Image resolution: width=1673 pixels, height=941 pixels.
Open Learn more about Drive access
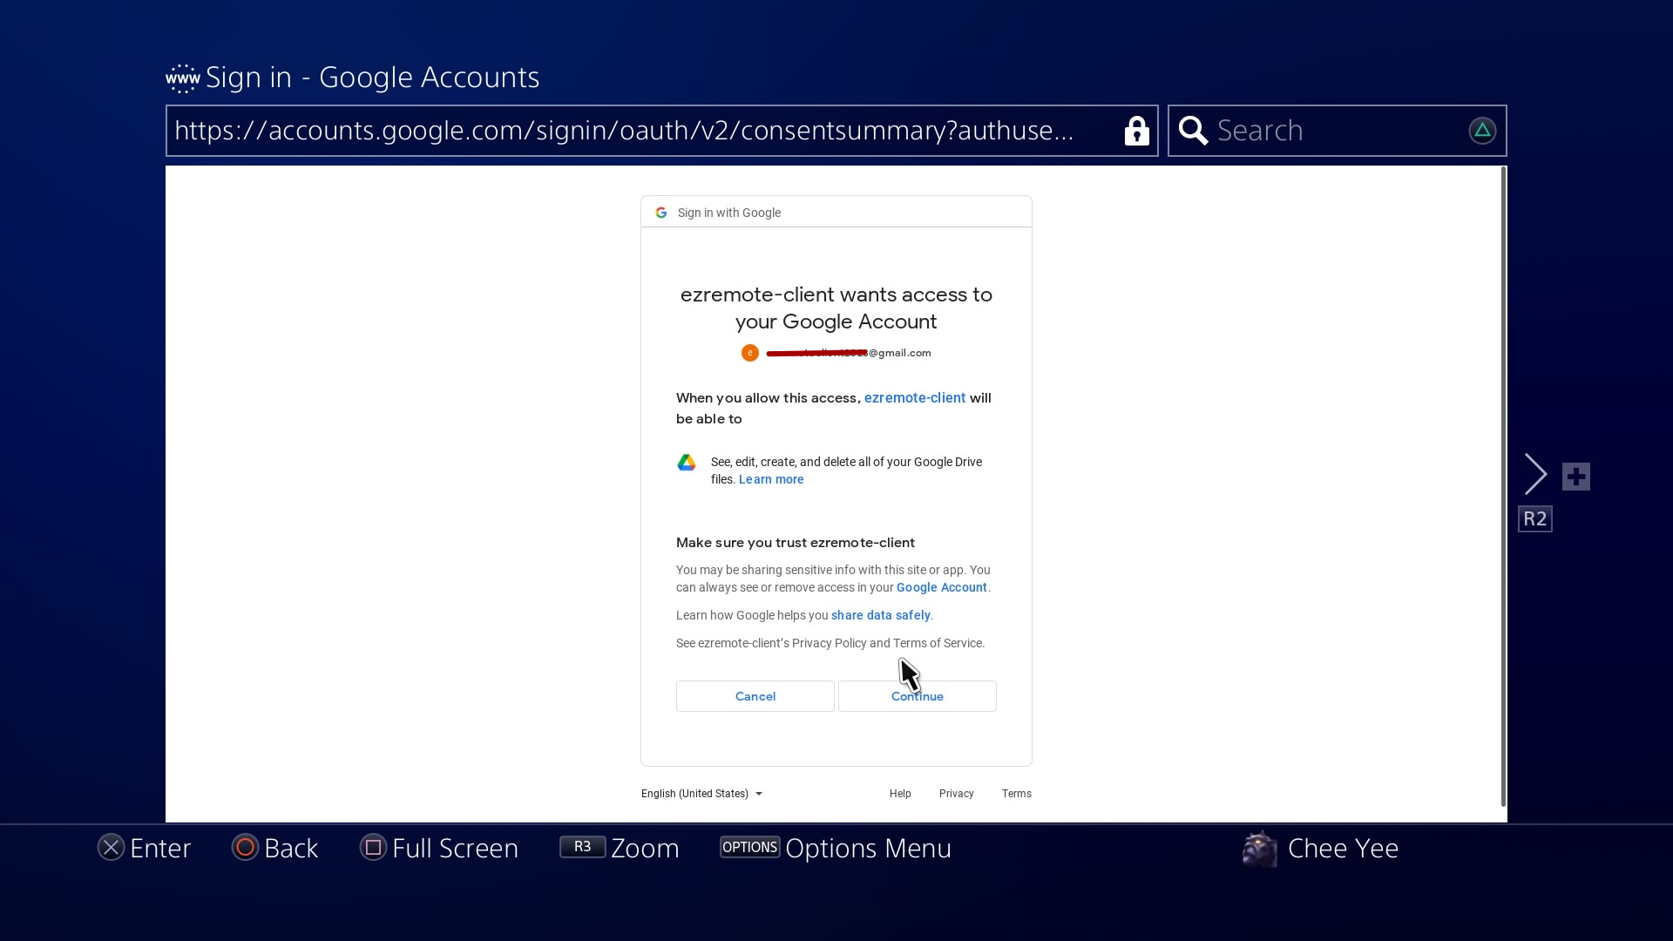click(771, 479)
